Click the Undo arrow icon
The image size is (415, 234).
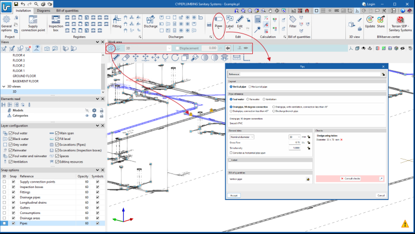23,4
